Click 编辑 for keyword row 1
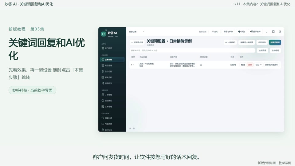The image size is (295, 166). [x=243, y=65]
